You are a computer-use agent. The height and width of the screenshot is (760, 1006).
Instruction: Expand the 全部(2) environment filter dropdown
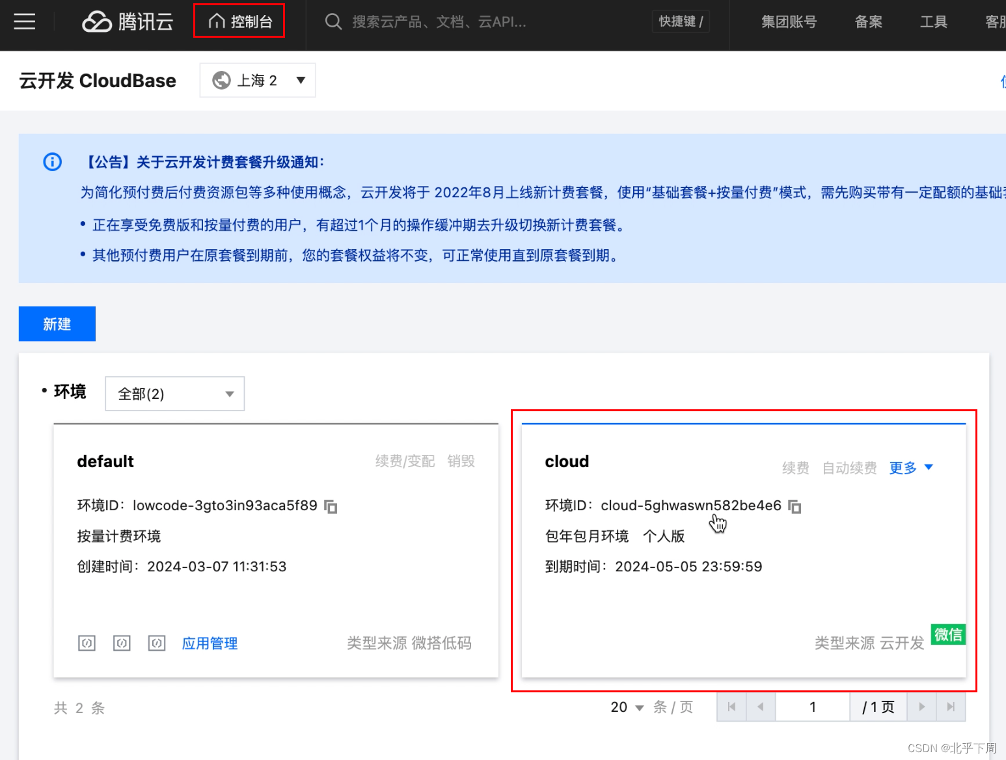(x=175, y=394)
